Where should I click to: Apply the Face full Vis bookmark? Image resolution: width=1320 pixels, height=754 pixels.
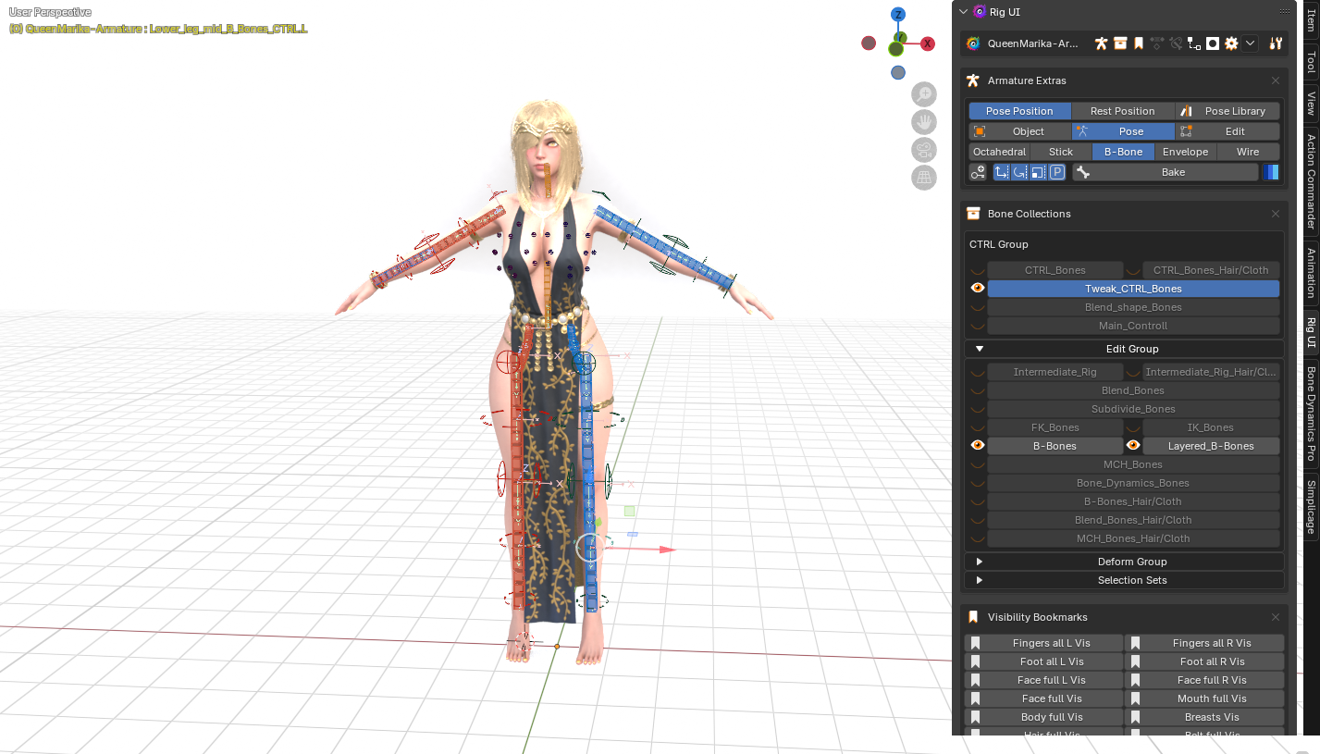(1044, 698)
